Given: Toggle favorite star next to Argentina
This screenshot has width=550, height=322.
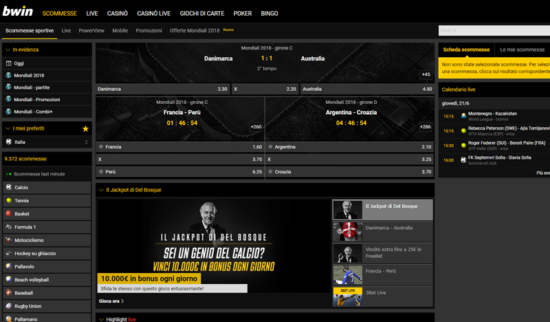Looking at the screenshot, I should [270, 147].
